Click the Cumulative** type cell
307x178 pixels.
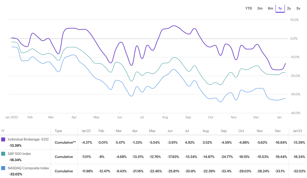(65, 142)
